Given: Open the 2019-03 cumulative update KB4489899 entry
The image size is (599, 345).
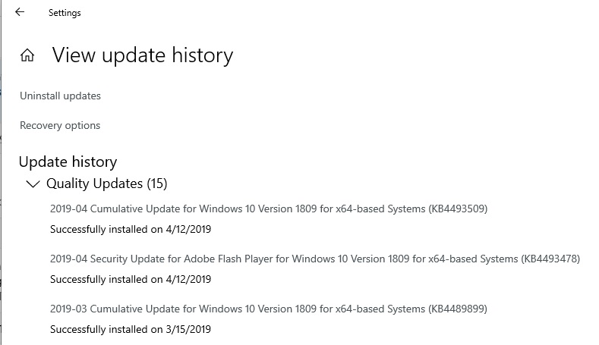Looking at the screenshot, I should coord(268,309).
